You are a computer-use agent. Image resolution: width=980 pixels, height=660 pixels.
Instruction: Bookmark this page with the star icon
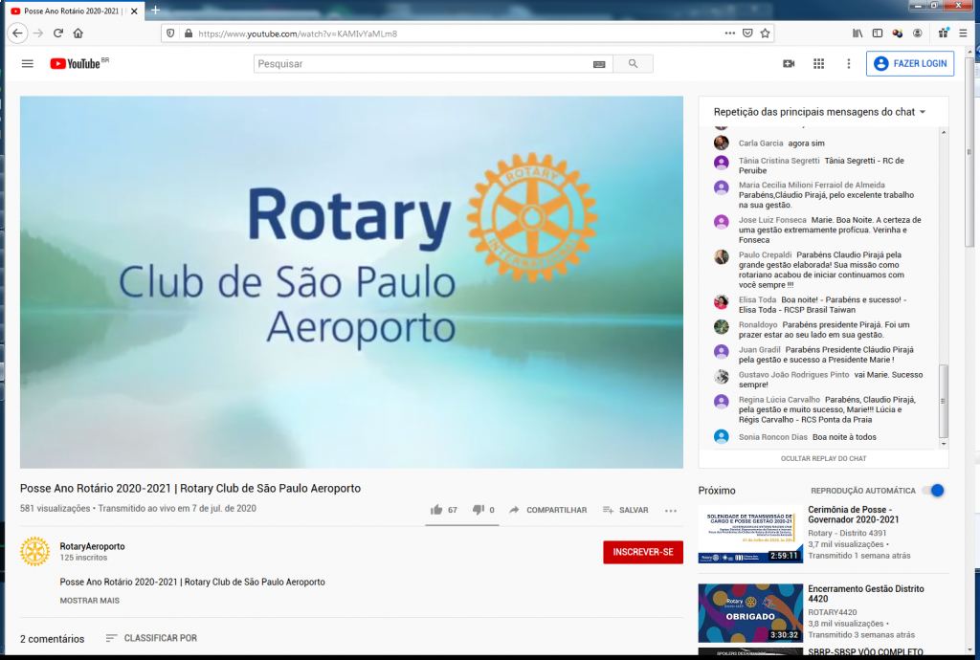tap(766, 33)
